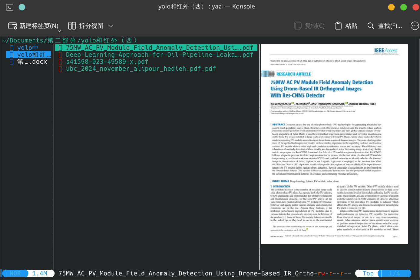This screenshot has height=280, width=420.
Task: Open the Deep-Learning-Approach-for-Oil-Pipeline PDF entry
Action: pos(160,55)
